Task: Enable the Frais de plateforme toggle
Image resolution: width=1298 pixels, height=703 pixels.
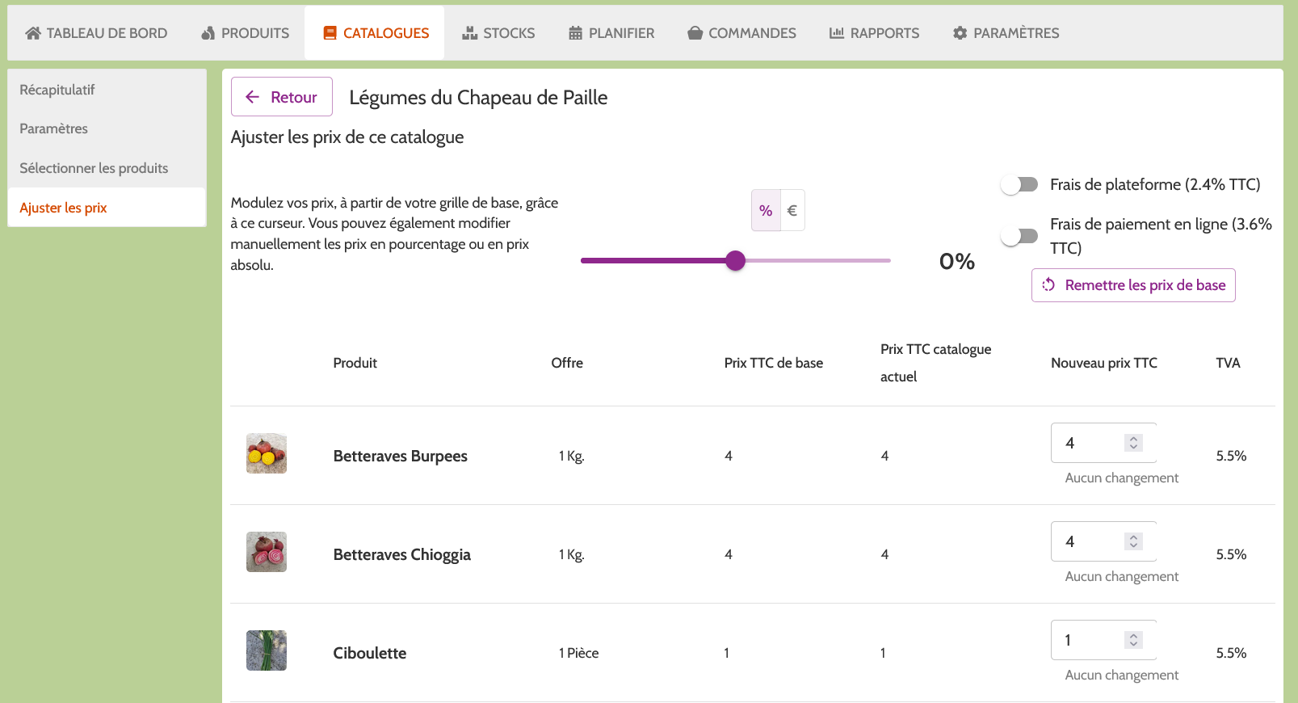Action: (x=1019, y=185)
